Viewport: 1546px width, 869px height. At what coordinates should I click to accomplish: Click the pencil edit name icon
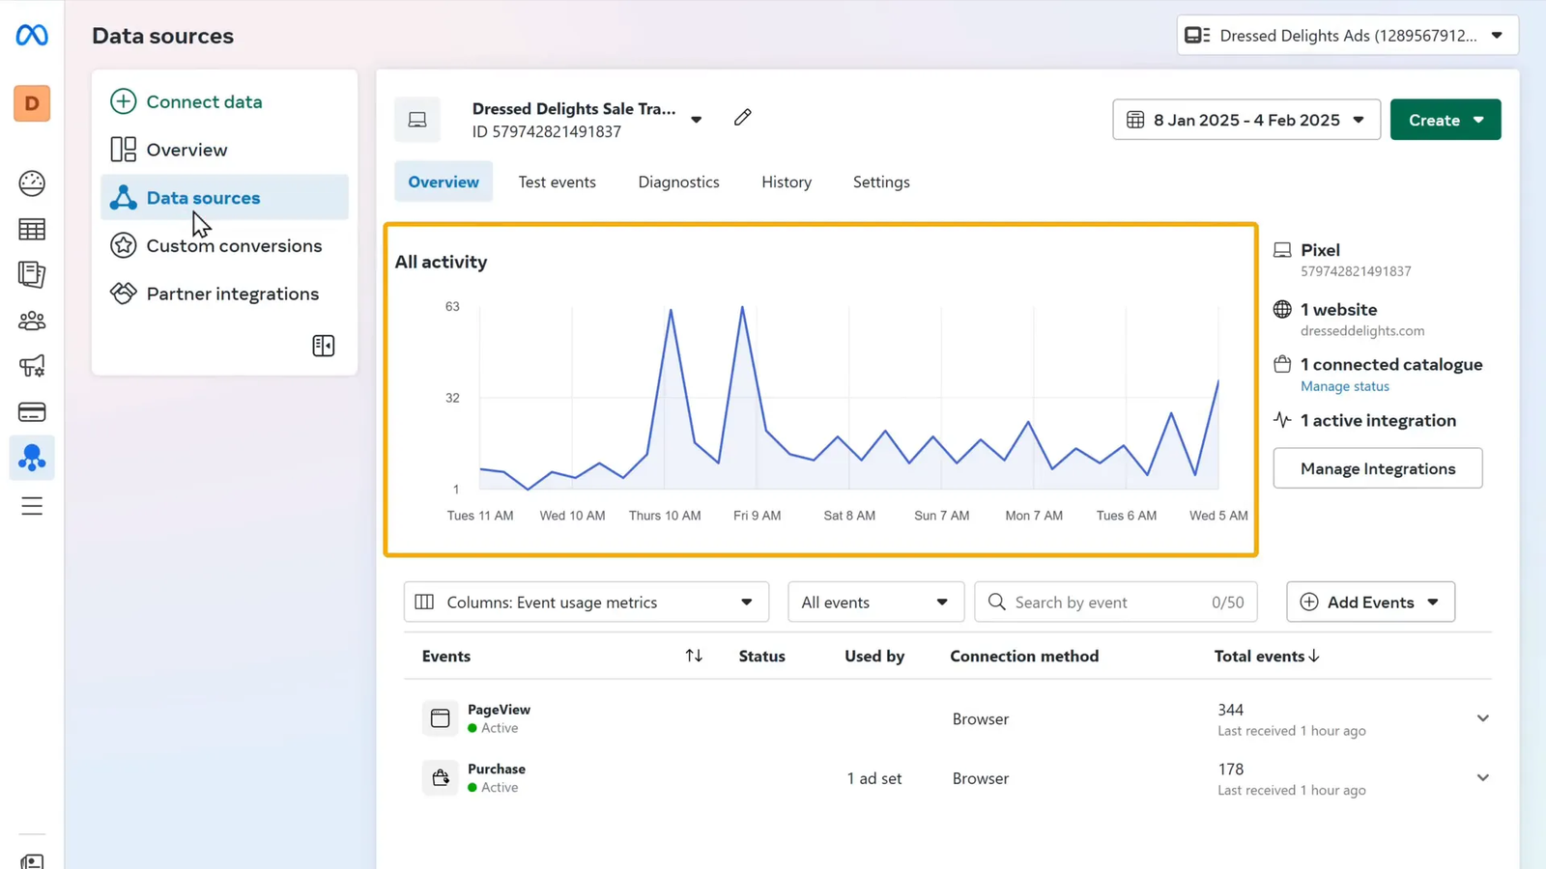tap(742, 118)
